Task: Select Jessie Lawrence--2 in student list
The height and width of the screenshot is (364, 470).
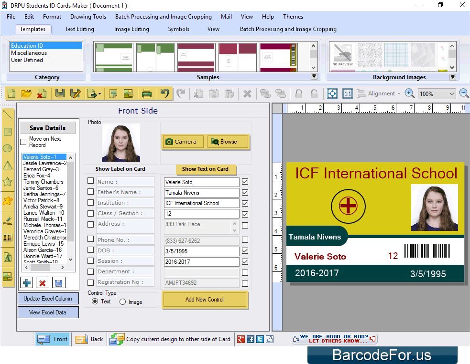Action: (x=44, y=163)
